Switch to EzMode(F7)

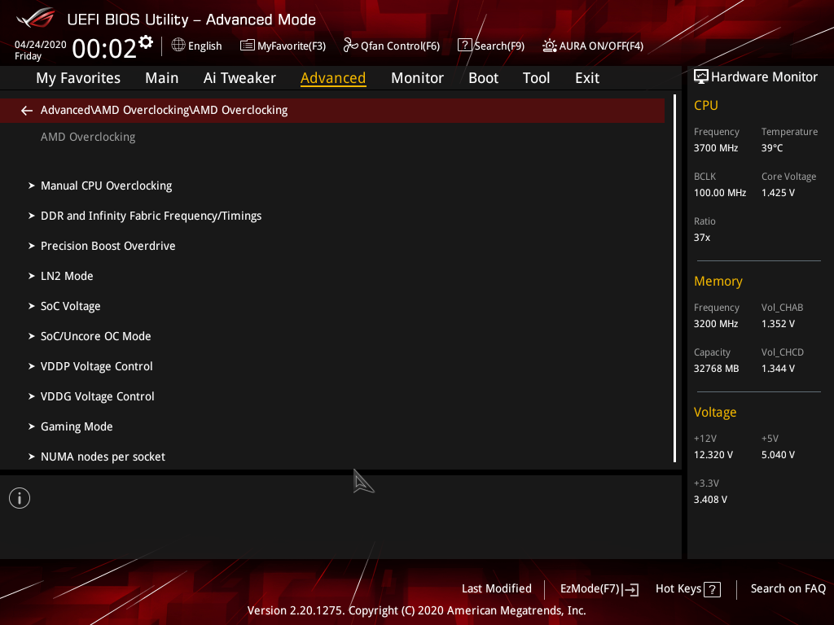590,589
